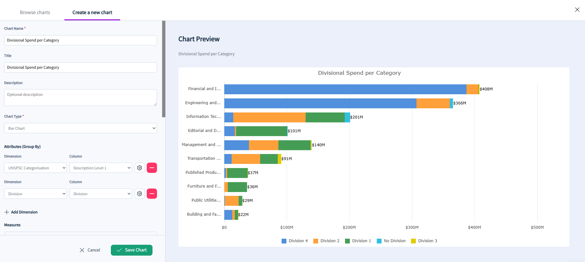Click the Optional description text area
The height and width of the screenshot is (262, 585).
coord(80,97)
